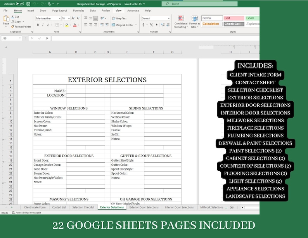Click the Save disk icon
Viewport: 308px width, 238px height.
tap(28, 4)
